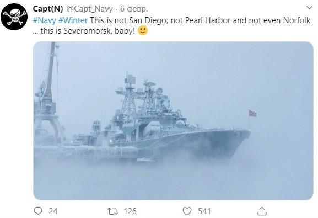Click the reply count 24
Screen dimensions: 318x218
pos(53,211)
